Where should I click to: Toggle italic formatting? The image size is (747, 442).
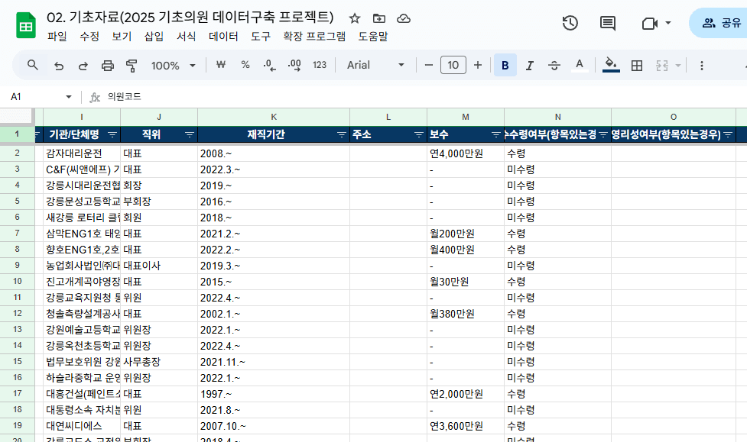point(529,66)
